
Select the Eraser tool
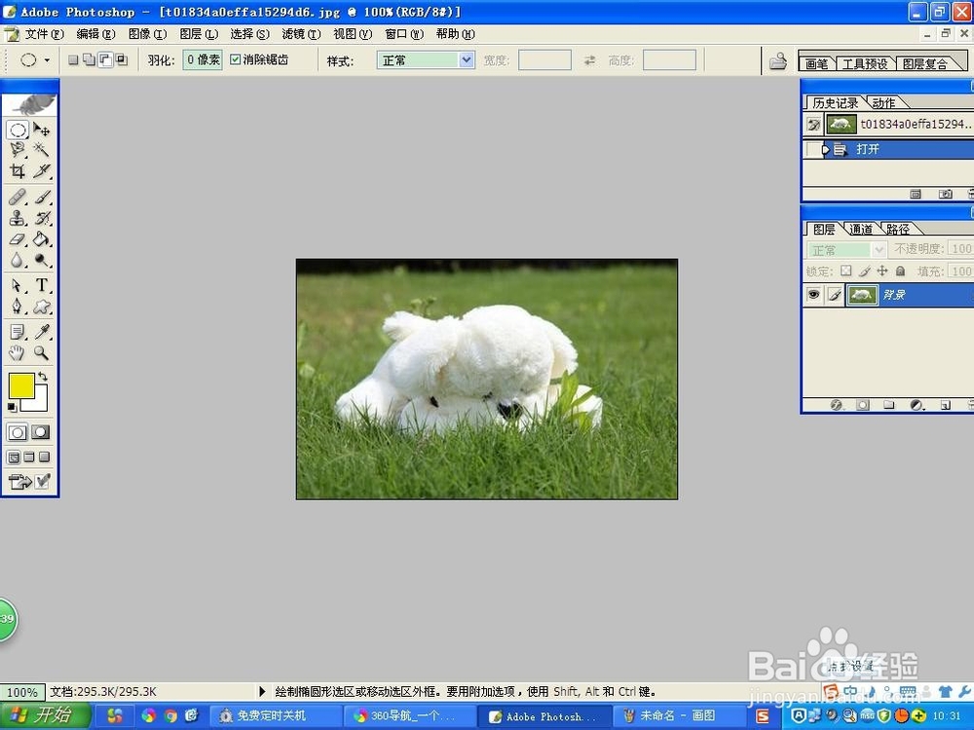[x=18, y=239]
